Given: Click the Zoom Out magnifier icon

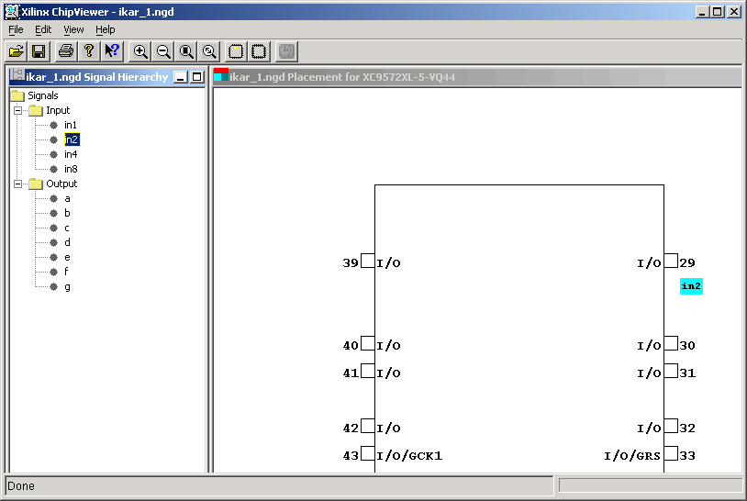Looking at the screenshot, I should 163,51.
